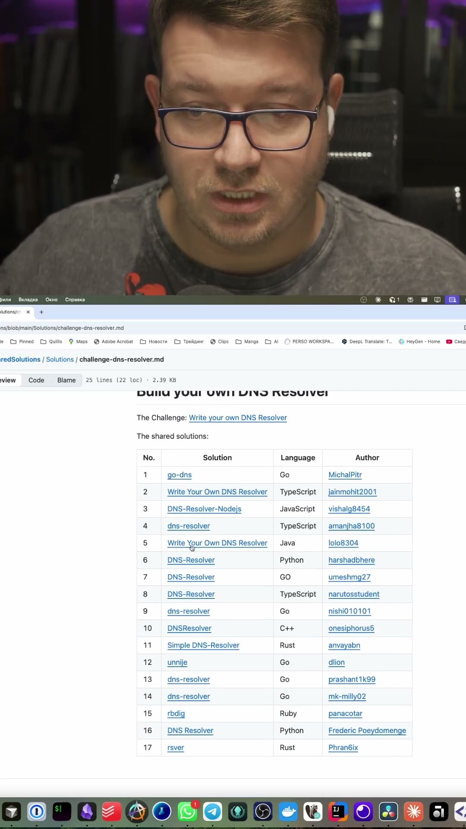
Task: Open the Clips bookmark
Action: click(x=219, y=342)
